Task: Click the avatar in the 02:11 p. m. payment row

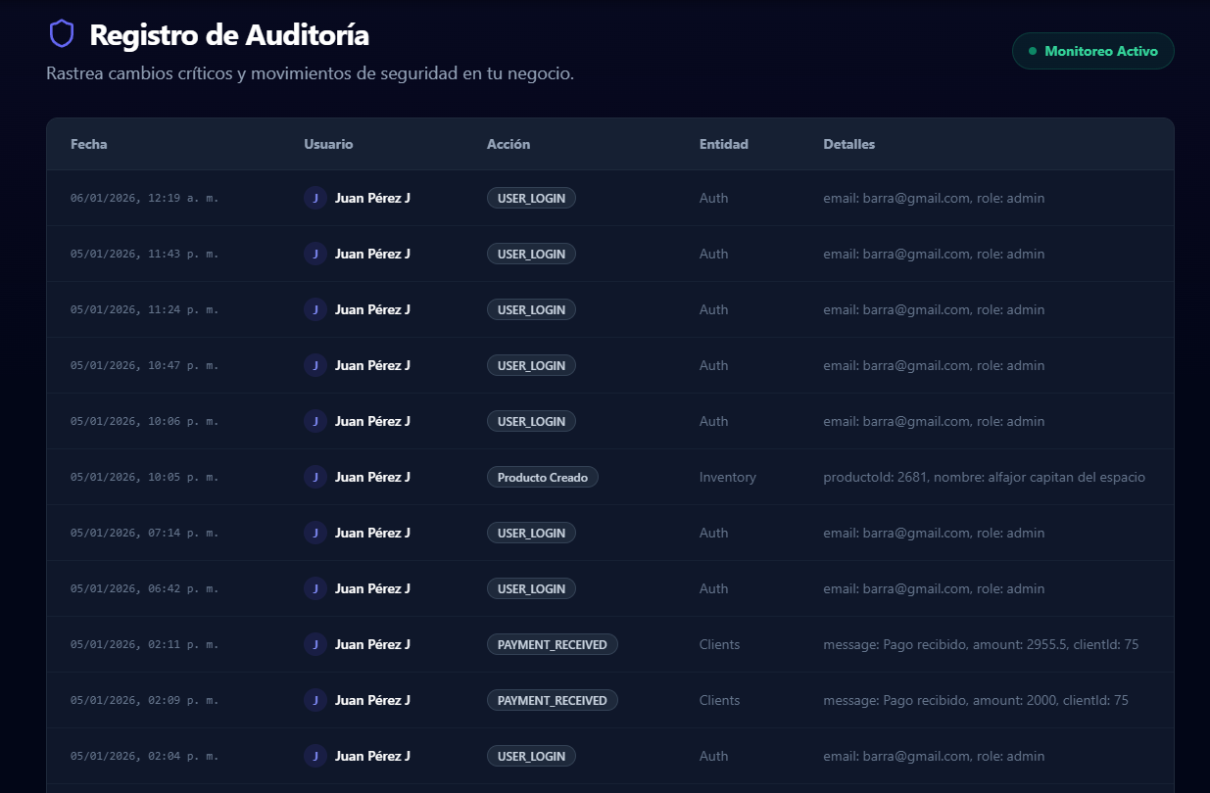Action: (315, 644)
